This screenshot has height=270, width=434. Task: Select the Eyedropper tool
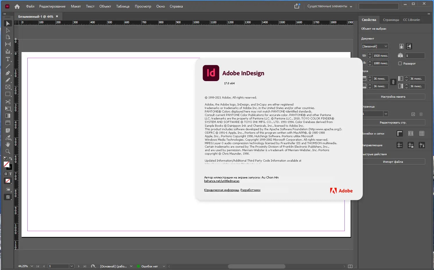[x=8, y=137]
